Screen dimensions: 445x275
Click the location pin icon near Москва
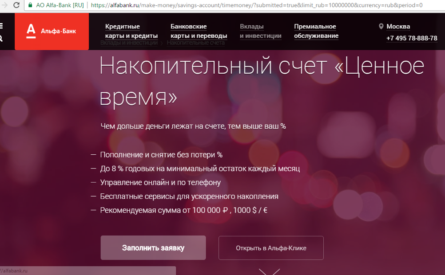(x=381, y=26)
